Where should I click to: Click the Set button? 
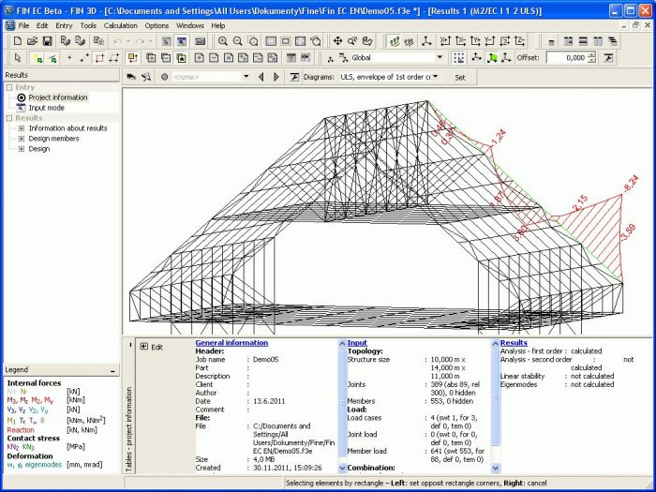[x=459, y=77]
